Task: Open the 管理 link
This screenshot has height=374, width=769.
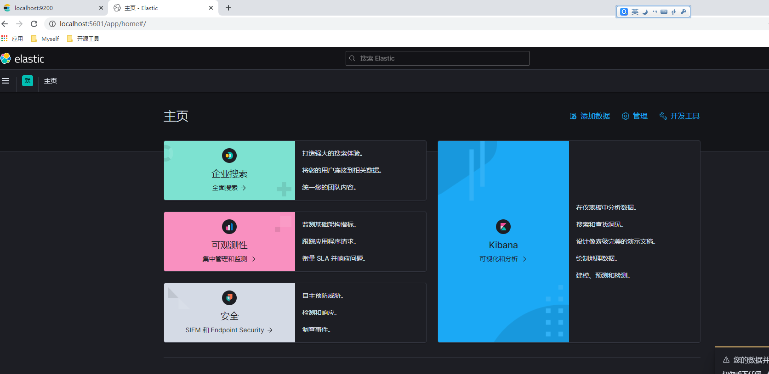Action: [x=635, y=116]
